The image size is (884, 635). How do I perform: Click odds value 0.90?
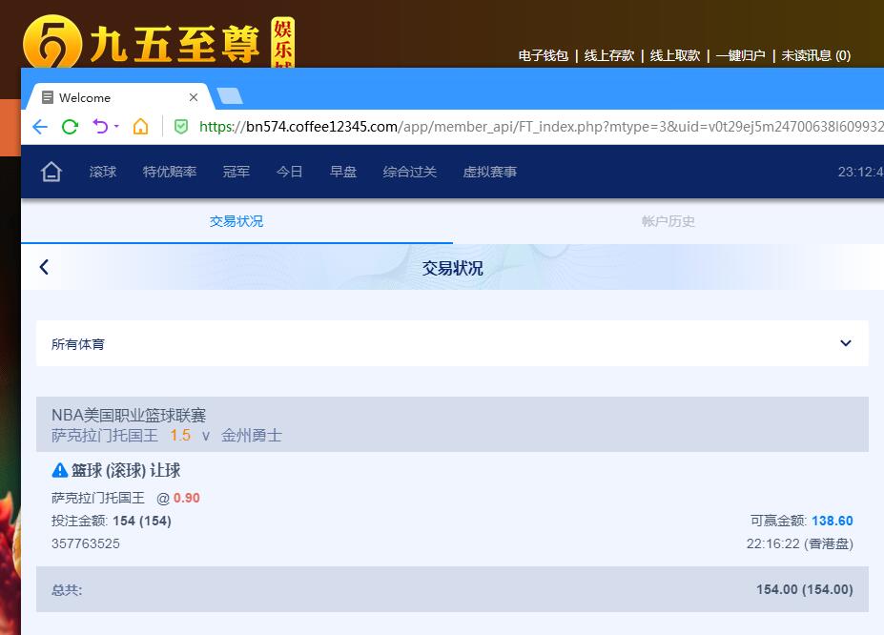[187, 498]
